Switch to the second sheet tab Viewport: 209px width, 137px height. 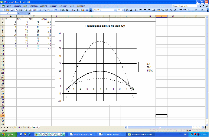[25, 127]
